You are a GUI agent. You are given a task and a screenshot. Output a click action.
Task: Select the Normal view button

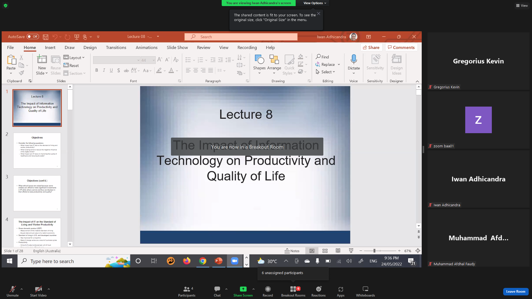[312, 251]
